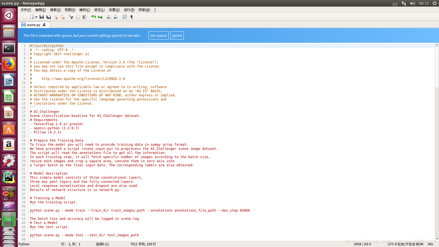Open the network indicator in top panel
Image resolution: width=439 pixels, height=247 pixels.
404,3
